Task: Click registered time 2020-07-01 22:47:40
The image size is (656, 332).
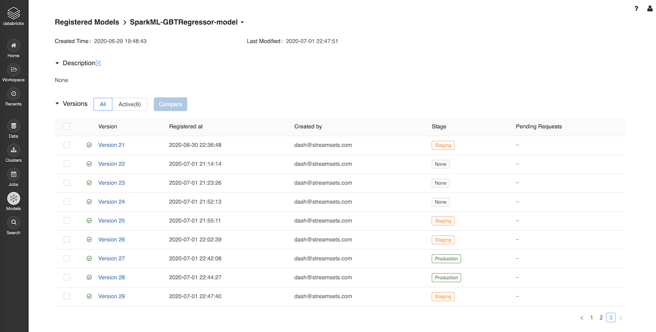Action: coord(195,296)
